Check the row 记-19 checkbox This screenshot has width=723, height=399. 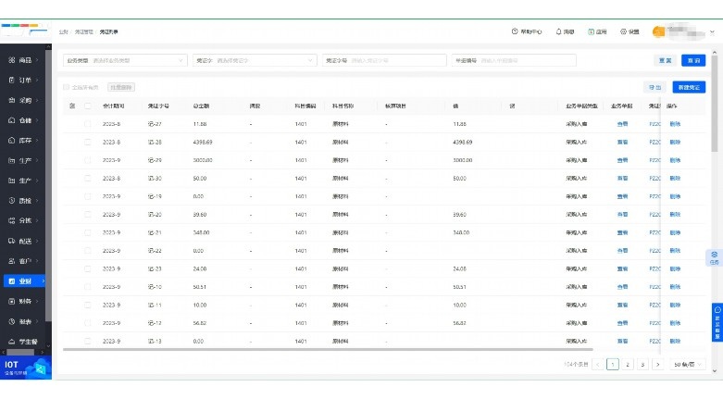(88, 196)
